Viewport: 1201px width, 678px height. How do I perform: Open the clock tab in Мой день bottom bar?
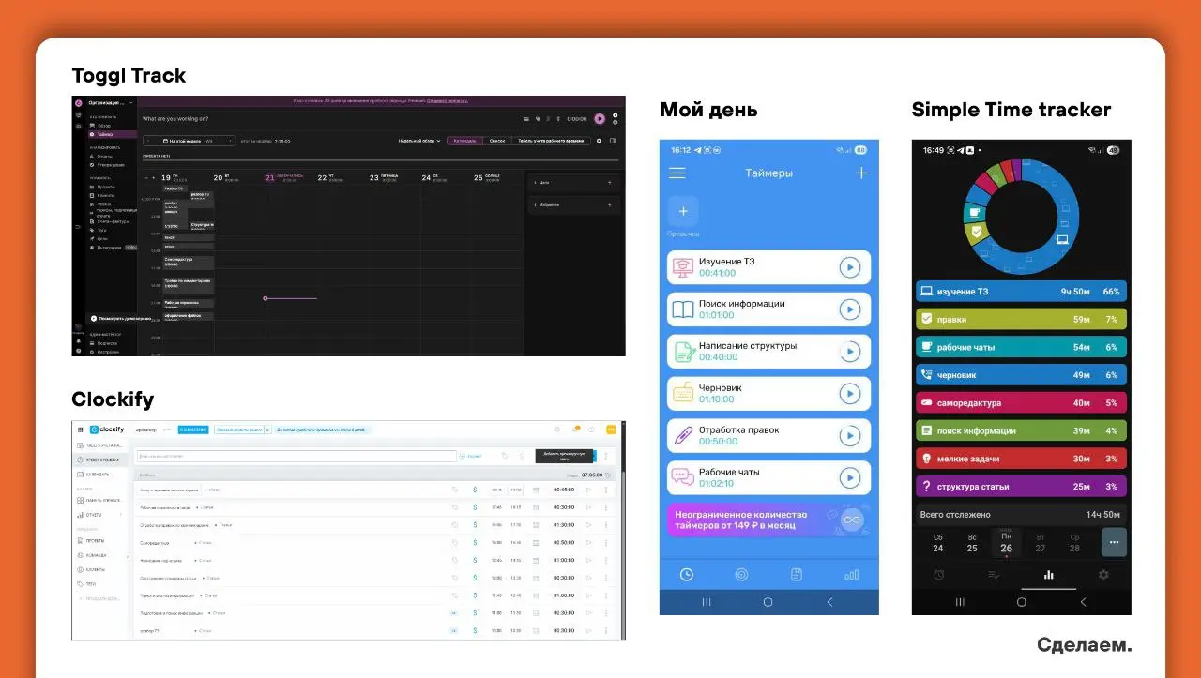tap(687, 575)
